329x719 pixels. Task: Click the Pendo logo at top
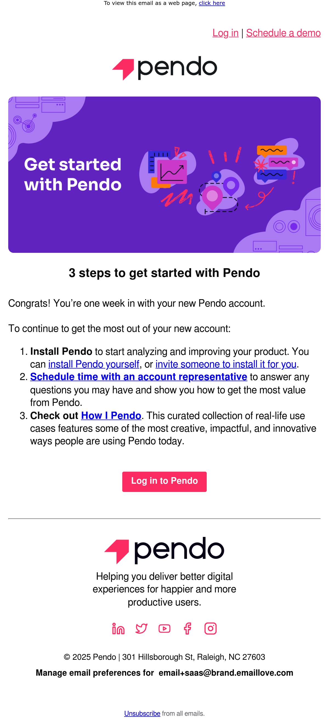164,68
